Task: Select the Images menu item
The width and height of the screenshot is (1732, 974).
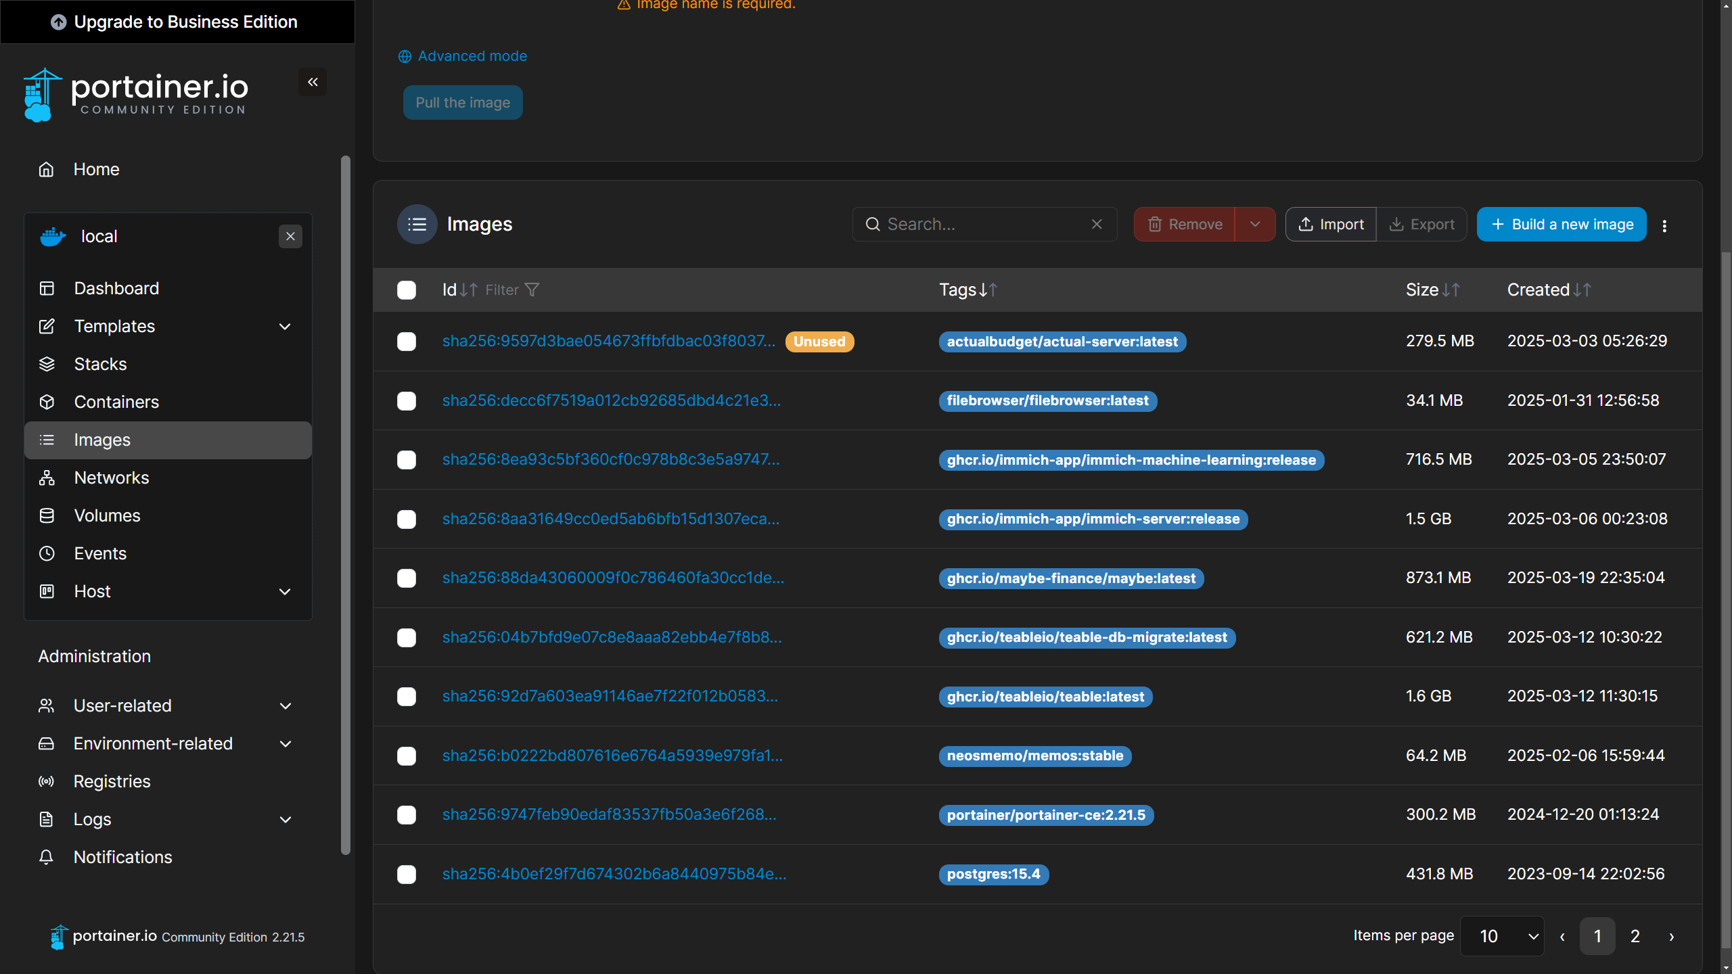Action: 168,440
